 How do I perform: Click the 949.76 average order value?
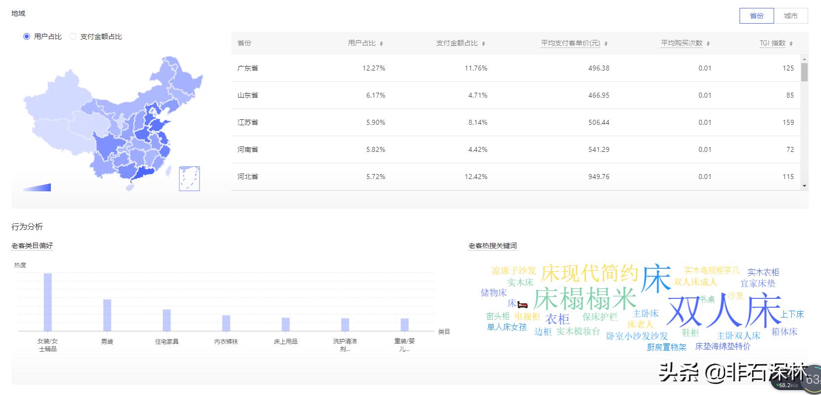click(x=599, y=177)
